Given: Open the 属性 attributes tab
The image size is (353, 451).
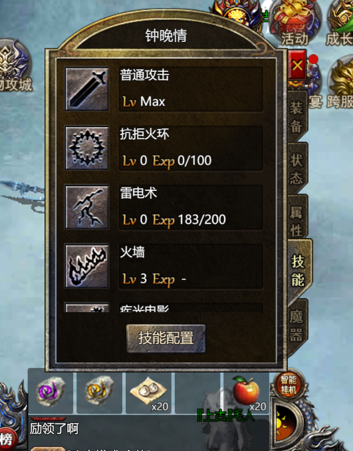Looking at the screenshot, I should (296, 221).
